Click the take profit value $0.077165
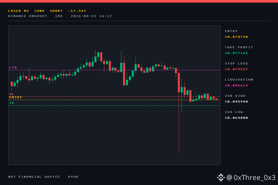 tap(236, 53)
